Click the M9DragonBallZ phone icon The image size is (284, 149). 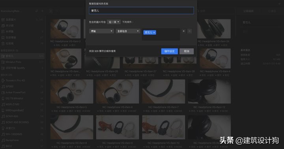(x=3, y=110)
